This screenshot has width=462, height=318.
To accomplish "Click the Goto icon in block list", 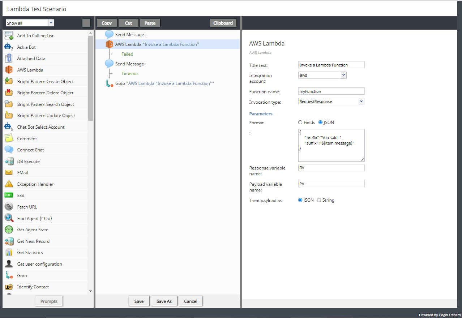I will tap(9, 275).
